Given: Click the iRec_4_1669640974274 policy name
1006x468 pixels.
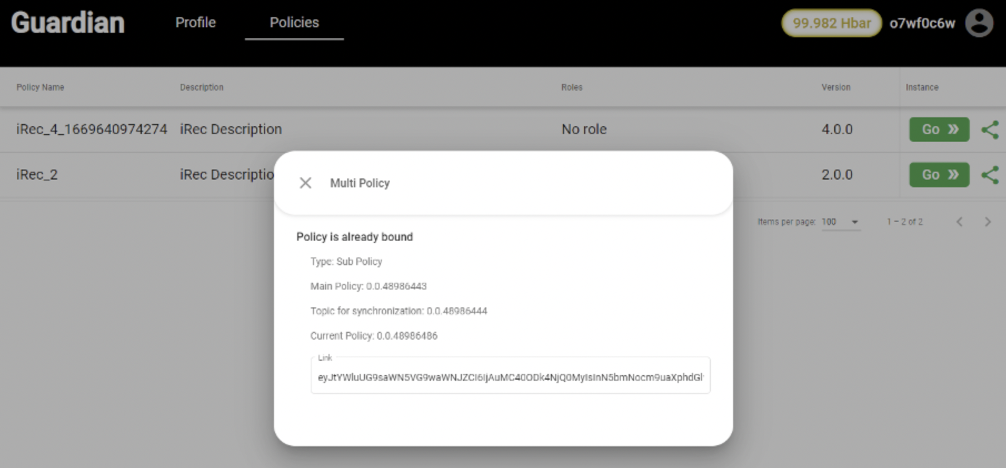Looking at the screenshot, I should (92, 130).
